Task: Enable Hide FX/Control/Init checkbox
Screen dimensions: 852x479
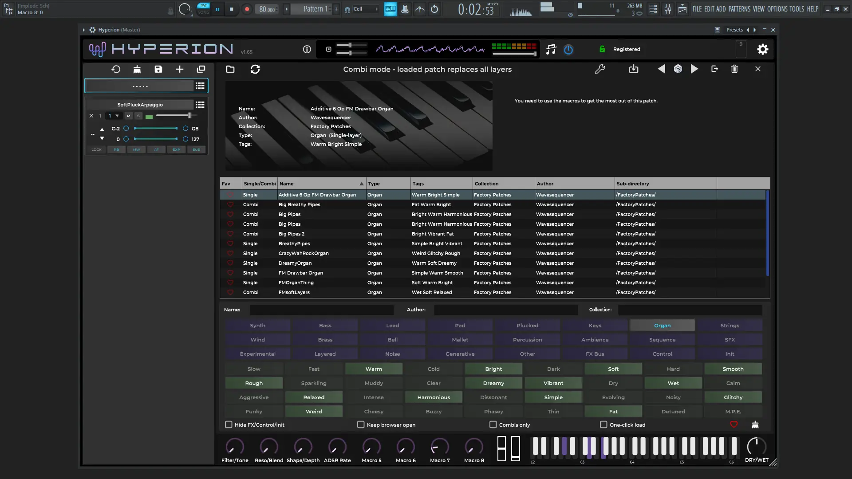Action: coord(229,424)
